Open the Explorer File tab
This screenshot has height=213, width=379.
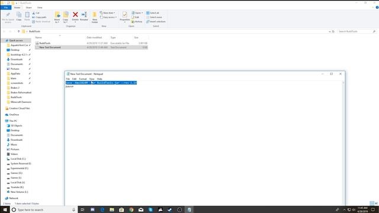coord(6,8)
